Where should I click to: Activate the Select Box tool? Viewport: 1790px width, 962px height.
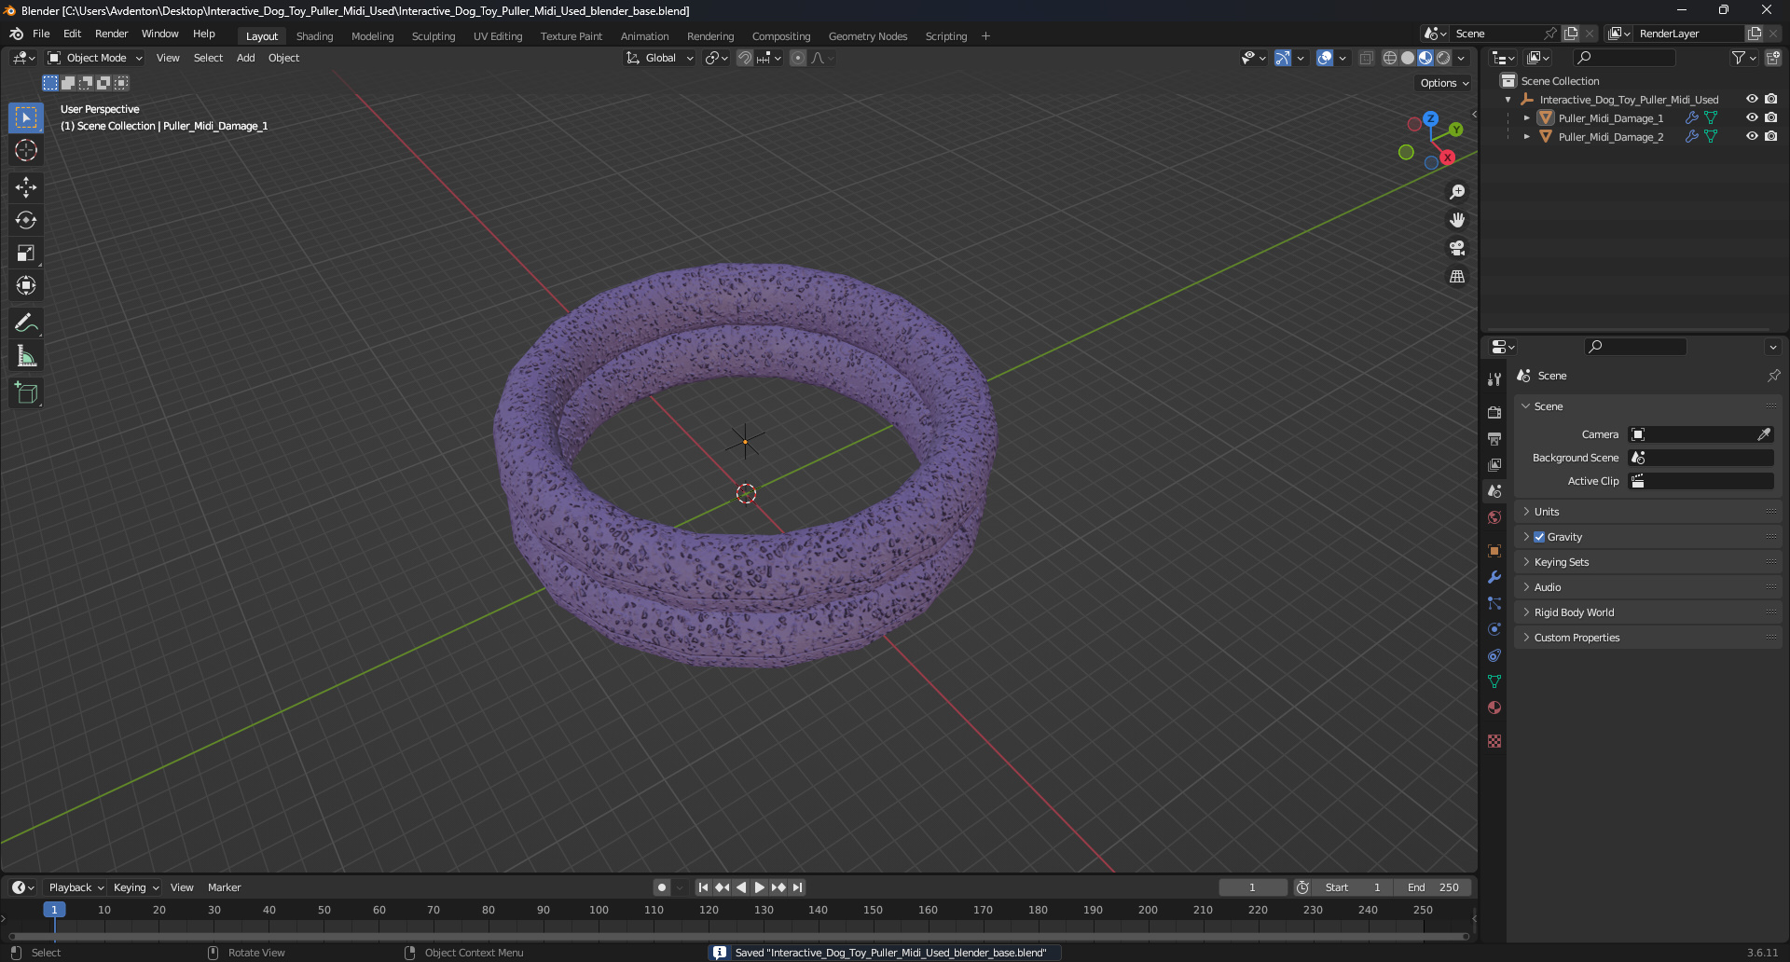(26, 117)
